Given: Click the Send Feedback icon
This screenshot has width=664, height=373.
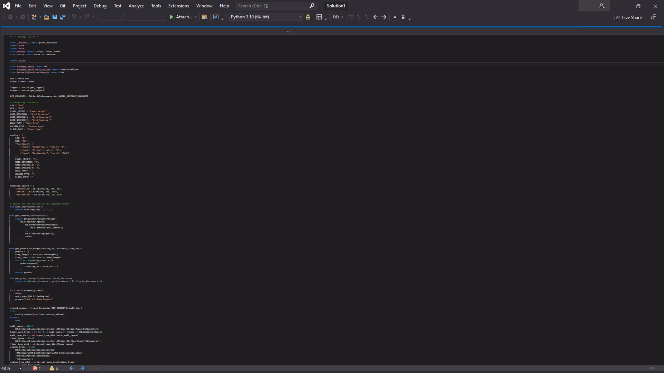Looking at the screenshot, I should (x=653, y=17).
